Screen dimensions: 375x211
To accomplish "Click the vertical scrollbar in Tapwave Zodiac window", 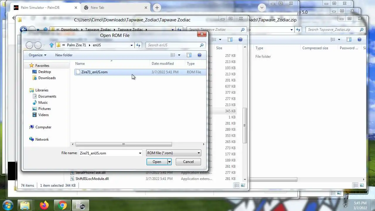I will click(x=245, y=126).
